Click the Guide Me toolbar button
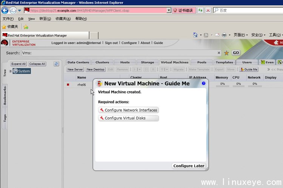Image resolution: width=283 pixels, height=188 pixels. click(249, 69)
